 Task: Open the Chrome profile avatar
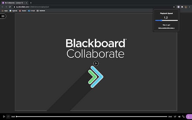(x=186, y=7)
